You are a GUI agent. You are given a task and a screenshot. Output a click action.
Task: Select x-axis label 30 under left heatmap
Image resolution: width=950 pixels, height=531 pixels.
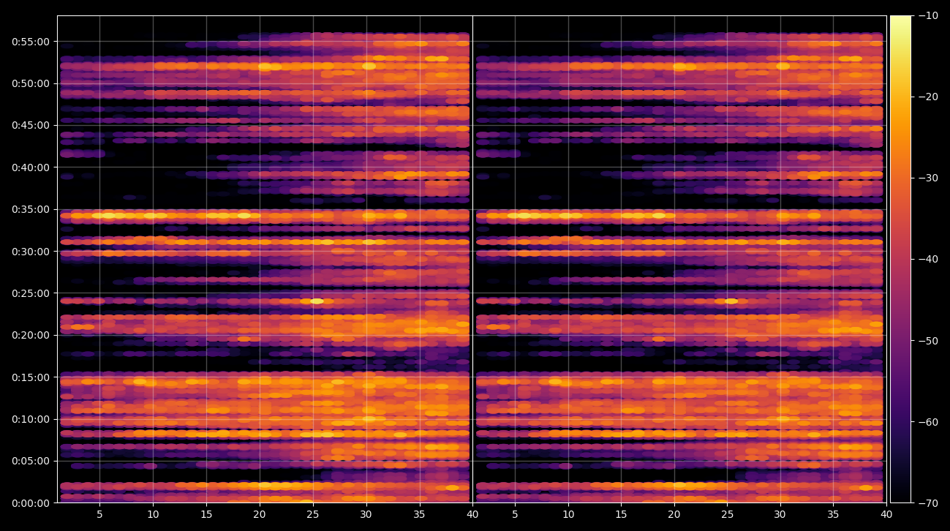tap(366, 515)
